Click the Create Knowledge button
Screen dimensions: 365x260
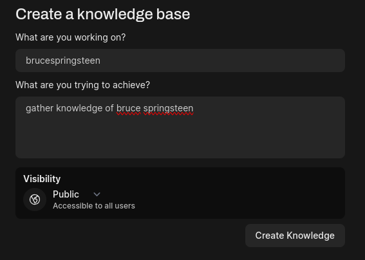point(295,236)
